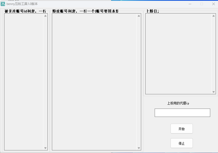Image resolution: width=218 pixels, height=153 pixels.
Task: Click scroll-up arrow of 粉丝账号列表 box
Action: click(x=139, y=16)
